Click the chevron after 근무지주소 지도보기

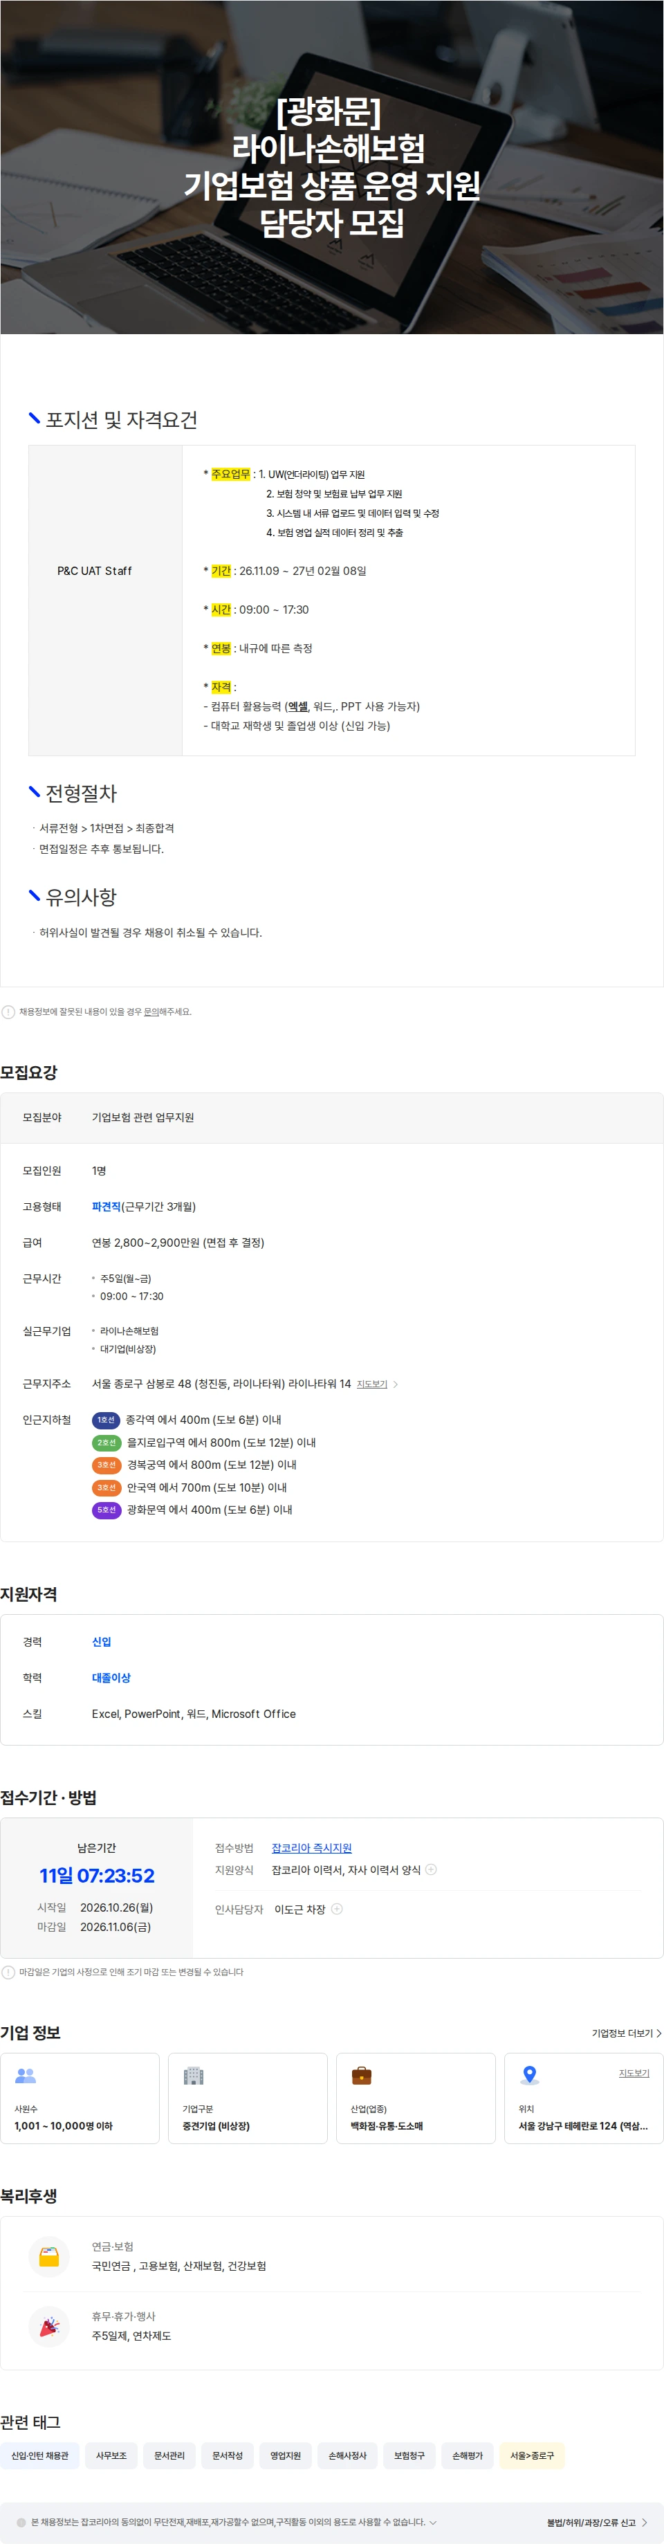click(x=396, y=1384)
